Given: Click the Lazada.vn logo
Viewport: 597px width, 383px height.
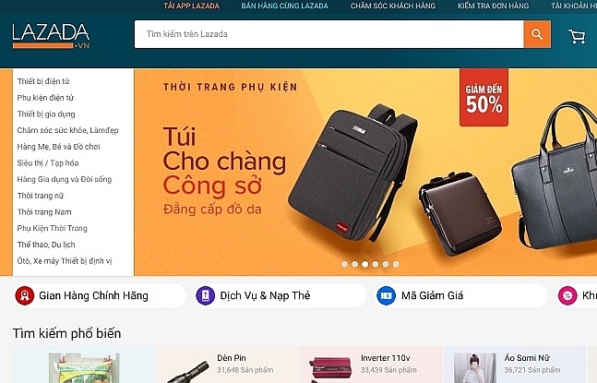Looking at the screenshot, I should tap(51, 36).
